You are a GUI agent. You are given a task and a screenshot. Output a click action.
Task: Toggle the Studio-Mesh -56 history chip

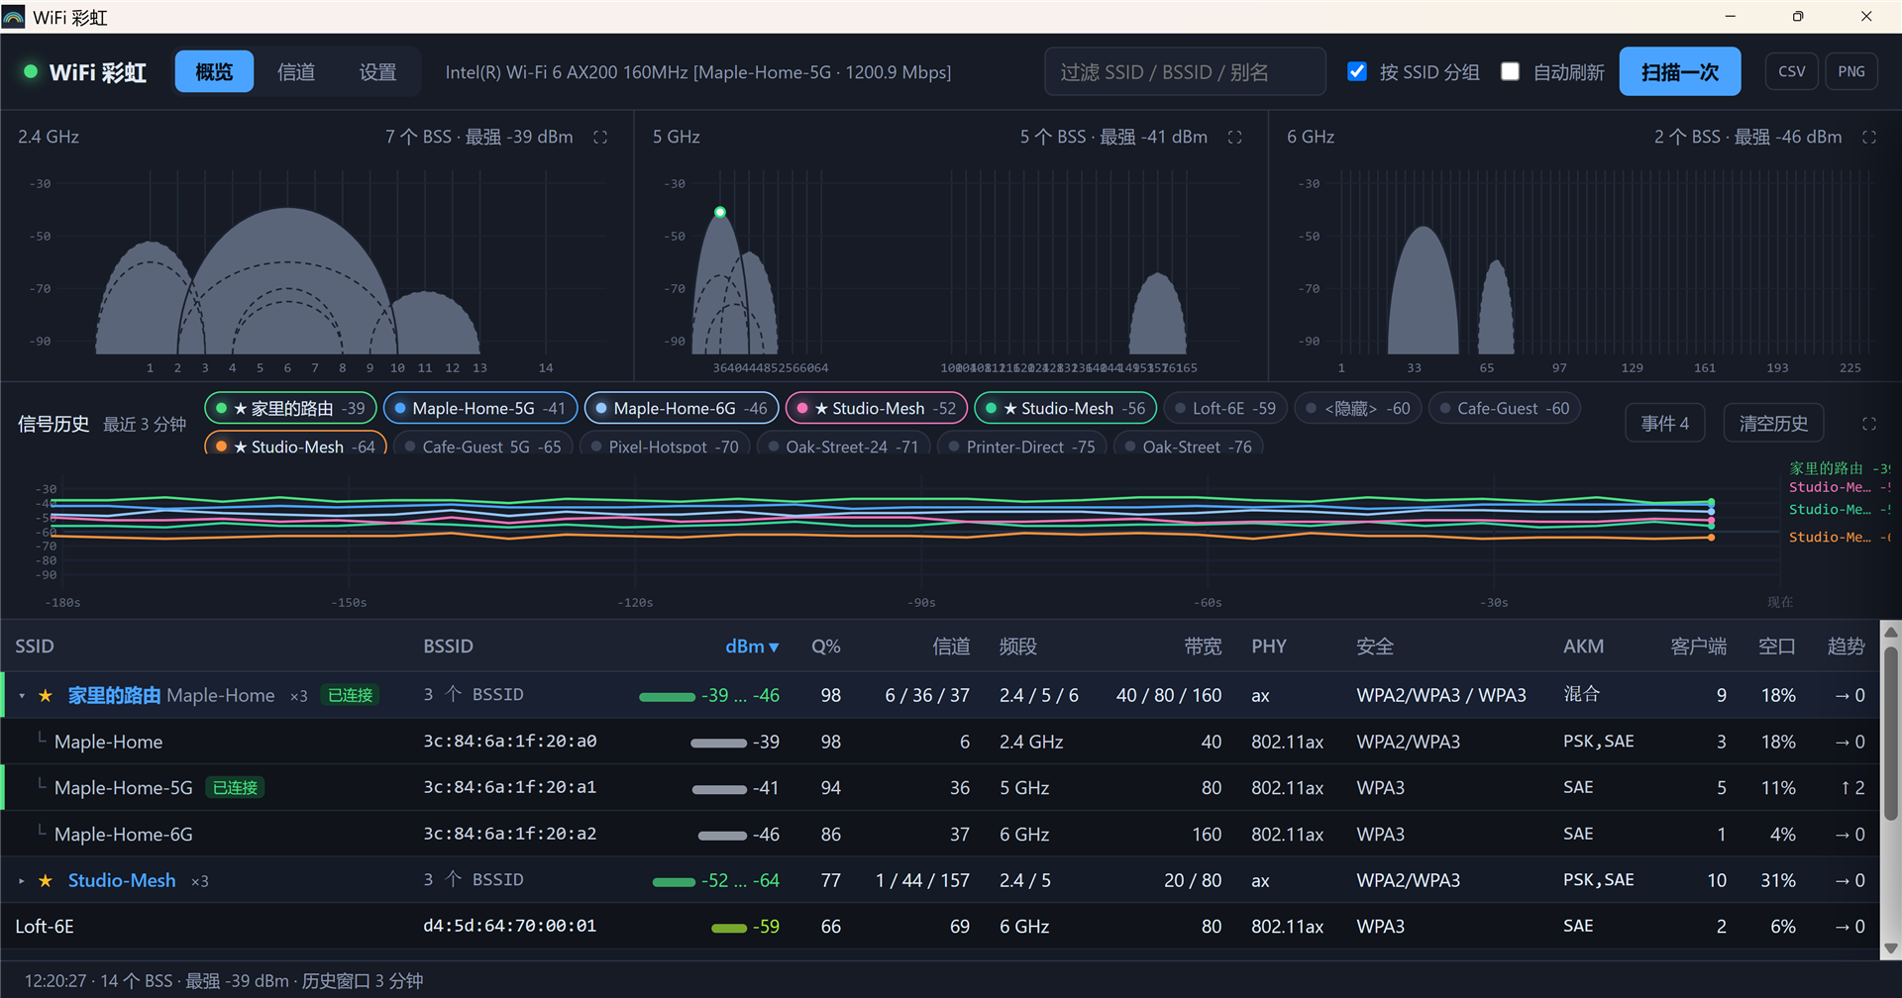pos(1065,408)
